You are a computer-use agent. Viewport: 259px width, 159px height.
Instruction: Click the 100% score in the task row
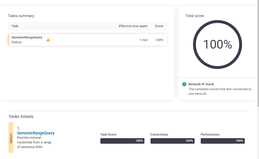tap(159, 40)
